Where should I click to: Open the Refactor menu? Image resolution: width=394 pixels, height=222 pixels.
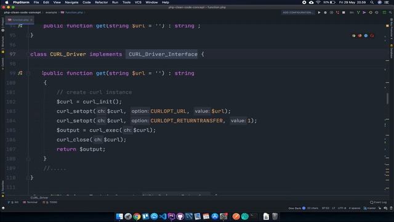coord(101,2)
